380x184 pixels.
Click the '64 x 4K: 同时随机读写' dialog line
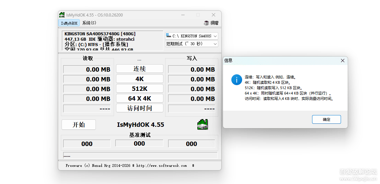[288, 93]
